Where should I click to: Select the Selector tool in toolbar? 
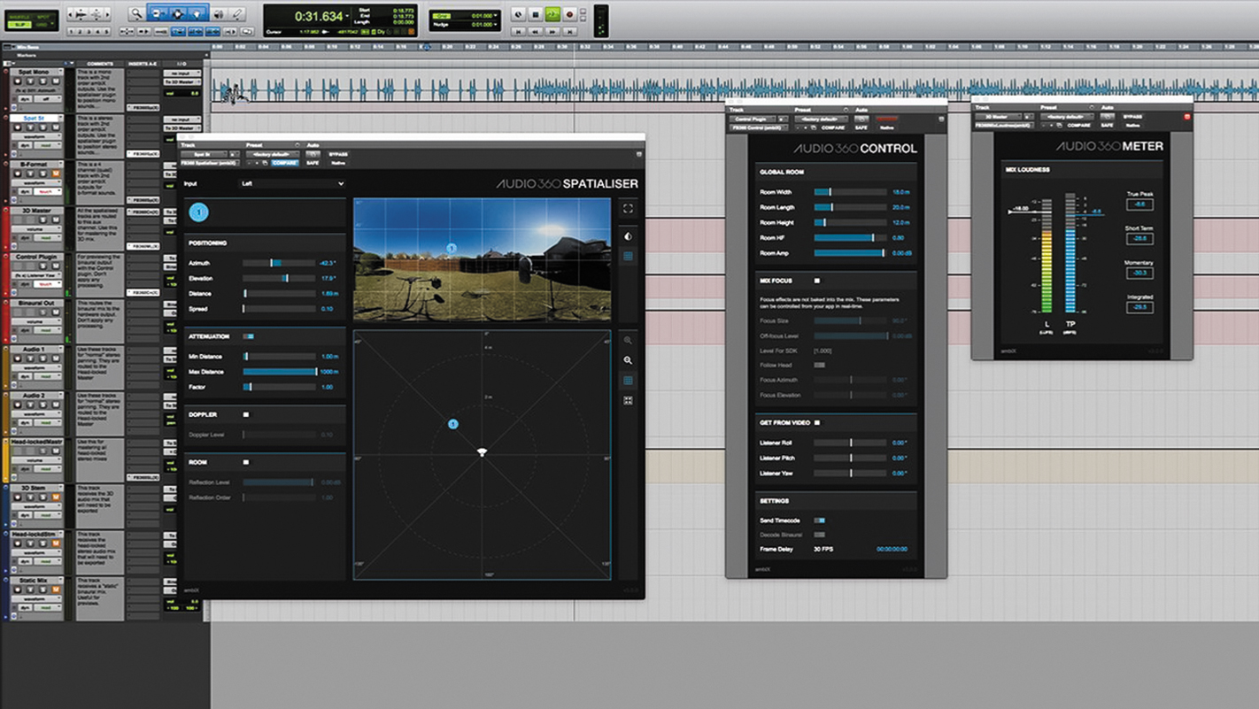pyautogui.click(x=179, y=13)
